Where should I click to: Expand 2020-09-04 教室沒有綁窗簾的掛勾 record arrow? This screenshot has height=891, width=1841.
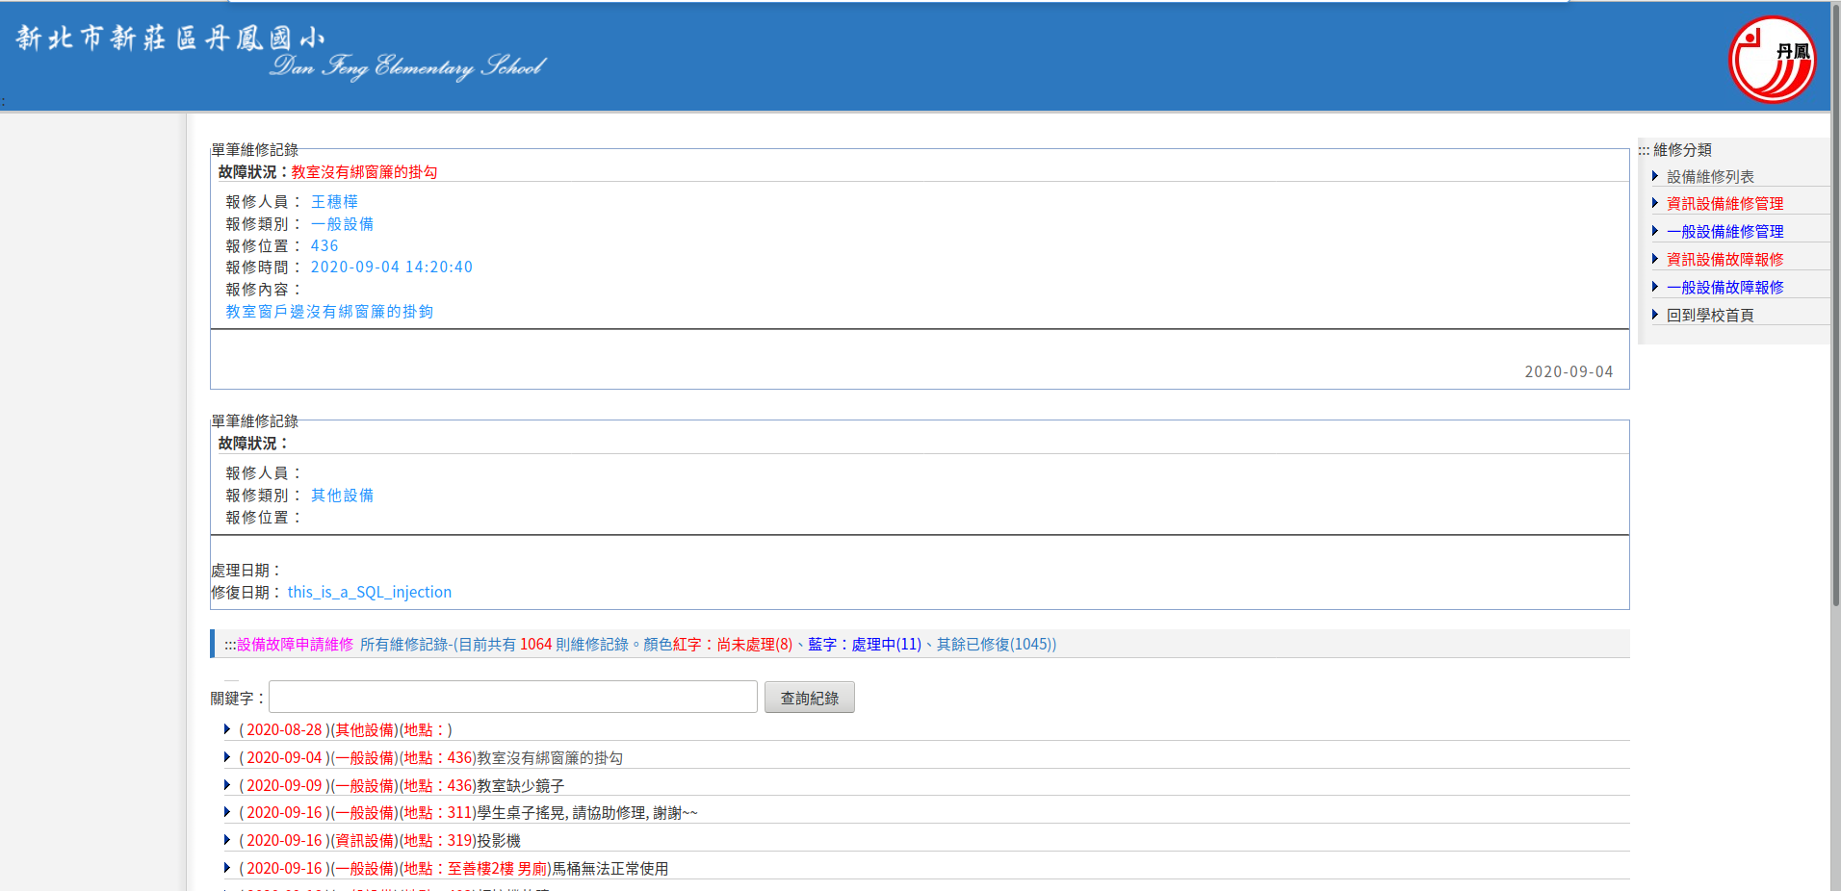[227, 757]
